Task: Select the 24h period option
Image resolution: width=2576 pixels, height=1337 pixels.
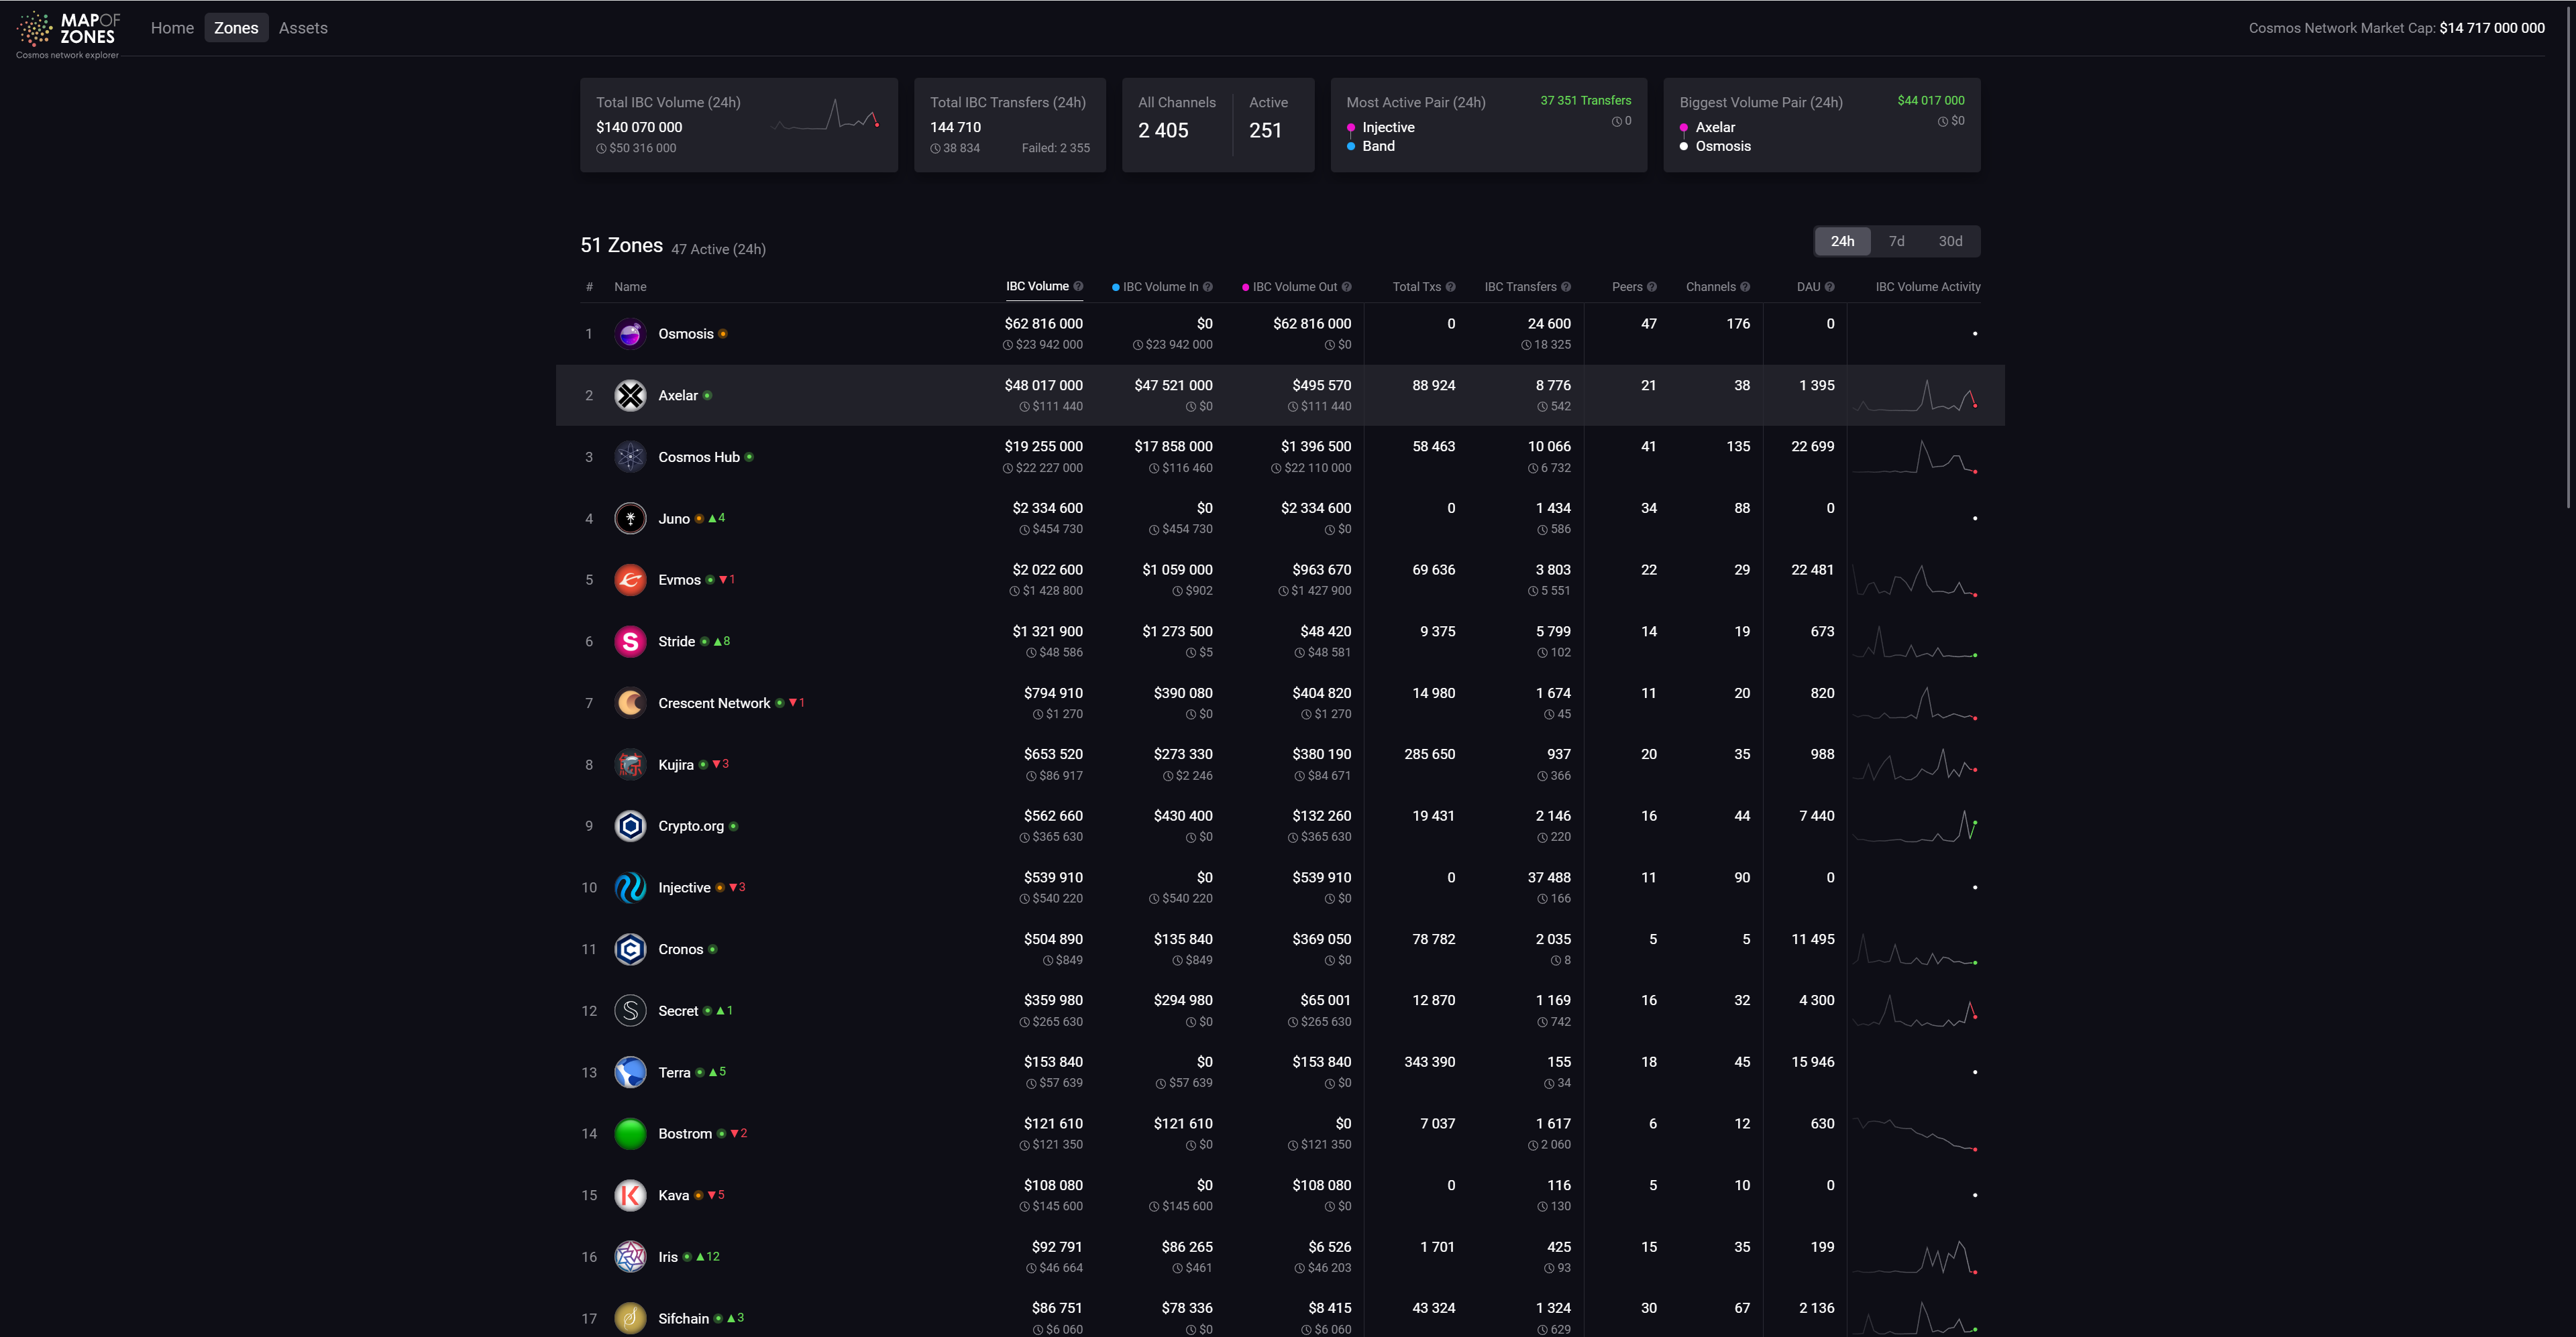Action: 1842,241
